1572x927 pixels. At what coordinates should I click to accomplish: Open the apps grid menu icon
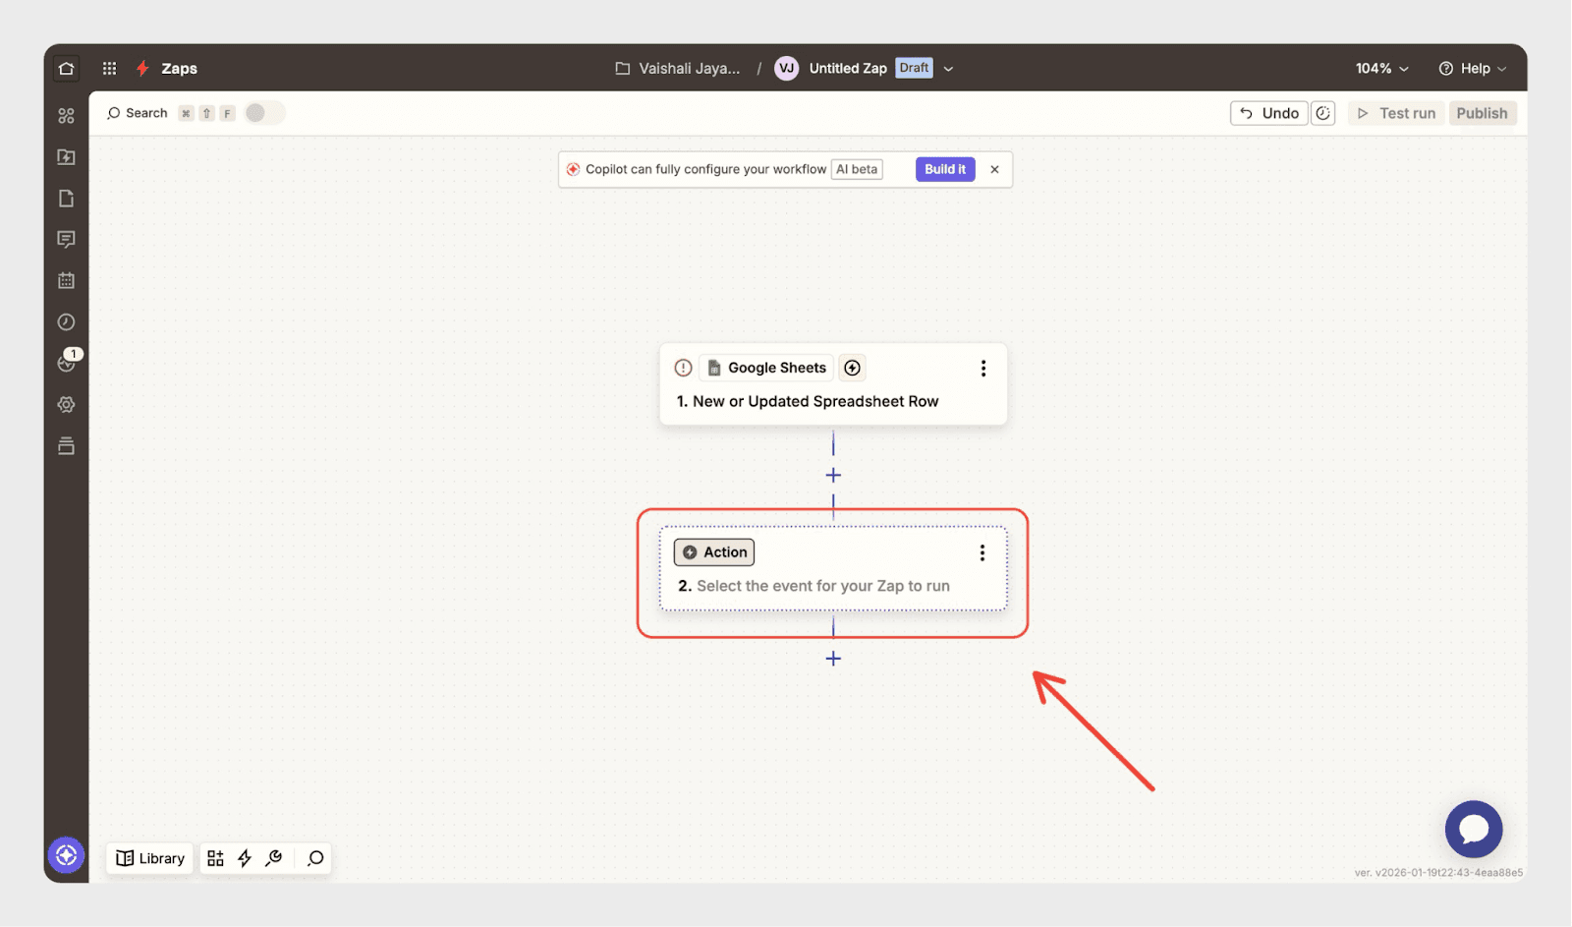109,69
